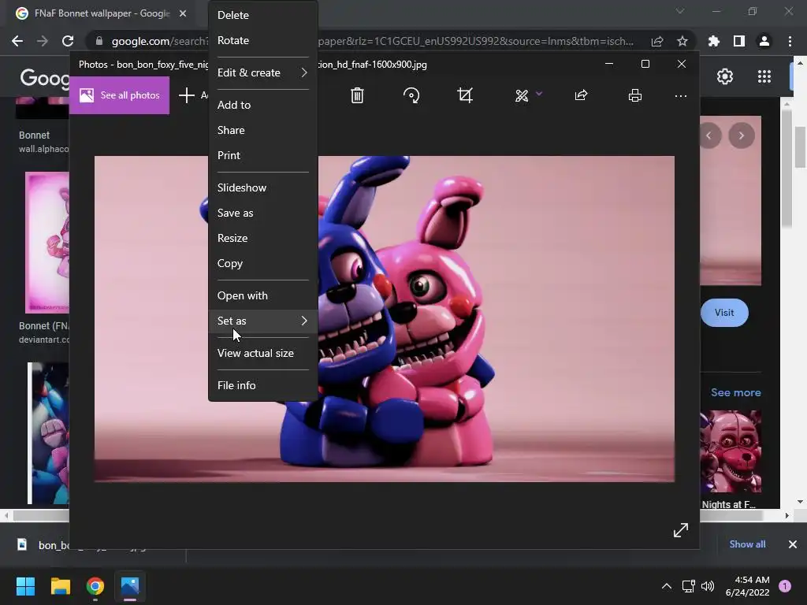Select Print in the context menu
This screenshot has height=605, width=807.
click(x=262, y=155)
